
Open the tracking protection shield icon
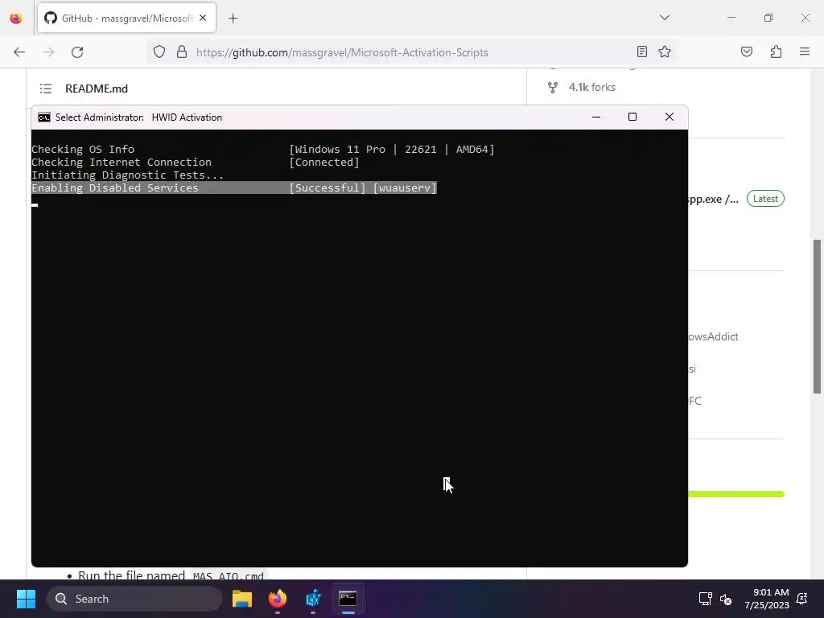pos(159,52)
